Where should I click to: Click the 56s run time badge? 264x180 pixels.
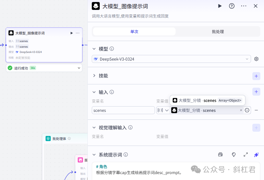[33, 68]
